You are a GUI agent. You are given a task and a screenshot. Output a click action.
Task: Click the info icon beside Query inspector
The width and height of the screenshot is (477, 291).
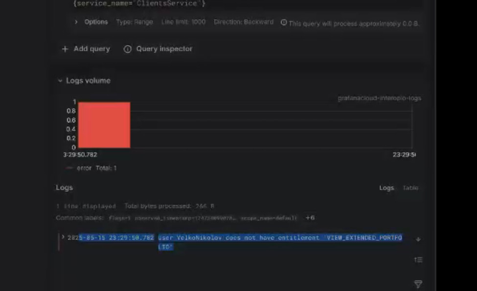pos(128,49)
